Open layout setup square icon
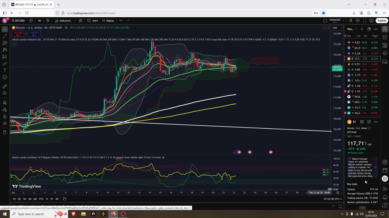This screenshot has width=389, height=218. pyautogui.click(x=325, y=21)
